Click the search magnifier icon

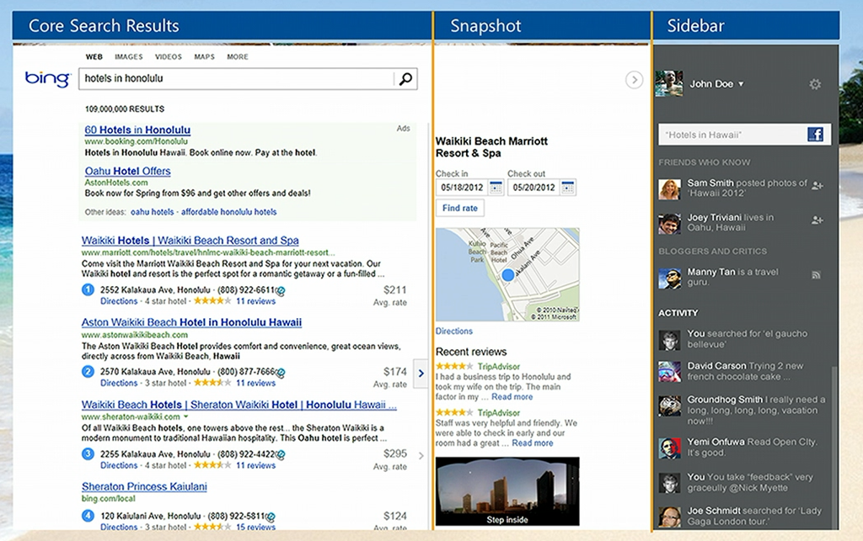click(x=405, y=78)
